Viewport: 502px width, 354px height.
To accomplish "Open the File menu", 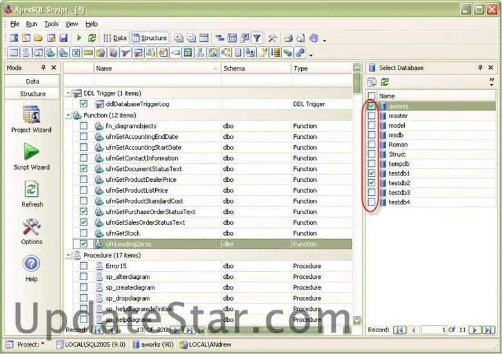I will 15,24.
